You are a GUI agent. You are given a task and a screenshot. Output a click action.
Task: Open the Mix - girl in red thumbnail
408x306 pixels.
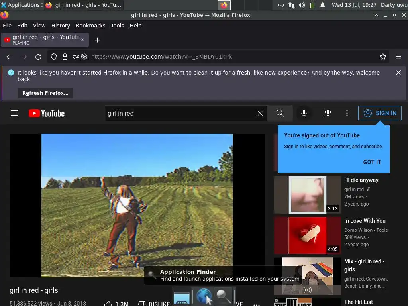307,276
